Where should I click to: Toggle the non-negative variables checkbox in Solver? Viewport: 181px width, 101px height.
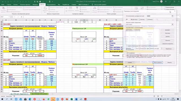pos(127,46)
